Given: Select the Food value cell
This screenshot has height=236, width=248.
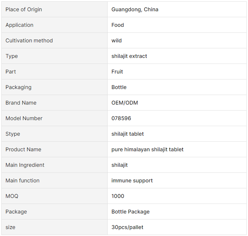Looking at the screenshot, I should pyautogui.click(x=177, y=25).
